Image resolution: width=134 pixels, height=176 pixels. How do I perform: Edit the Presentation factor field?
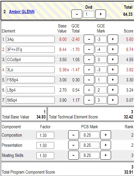tap(45, 145)
